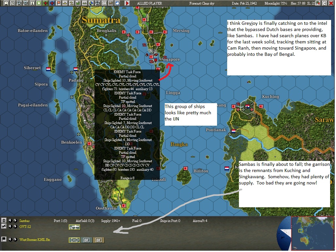The width and height of the screenshot is (336, 252).
Task: Click the 'Port: 1 (0)' value
Action: pyautogui.click(x=60, y=221)
